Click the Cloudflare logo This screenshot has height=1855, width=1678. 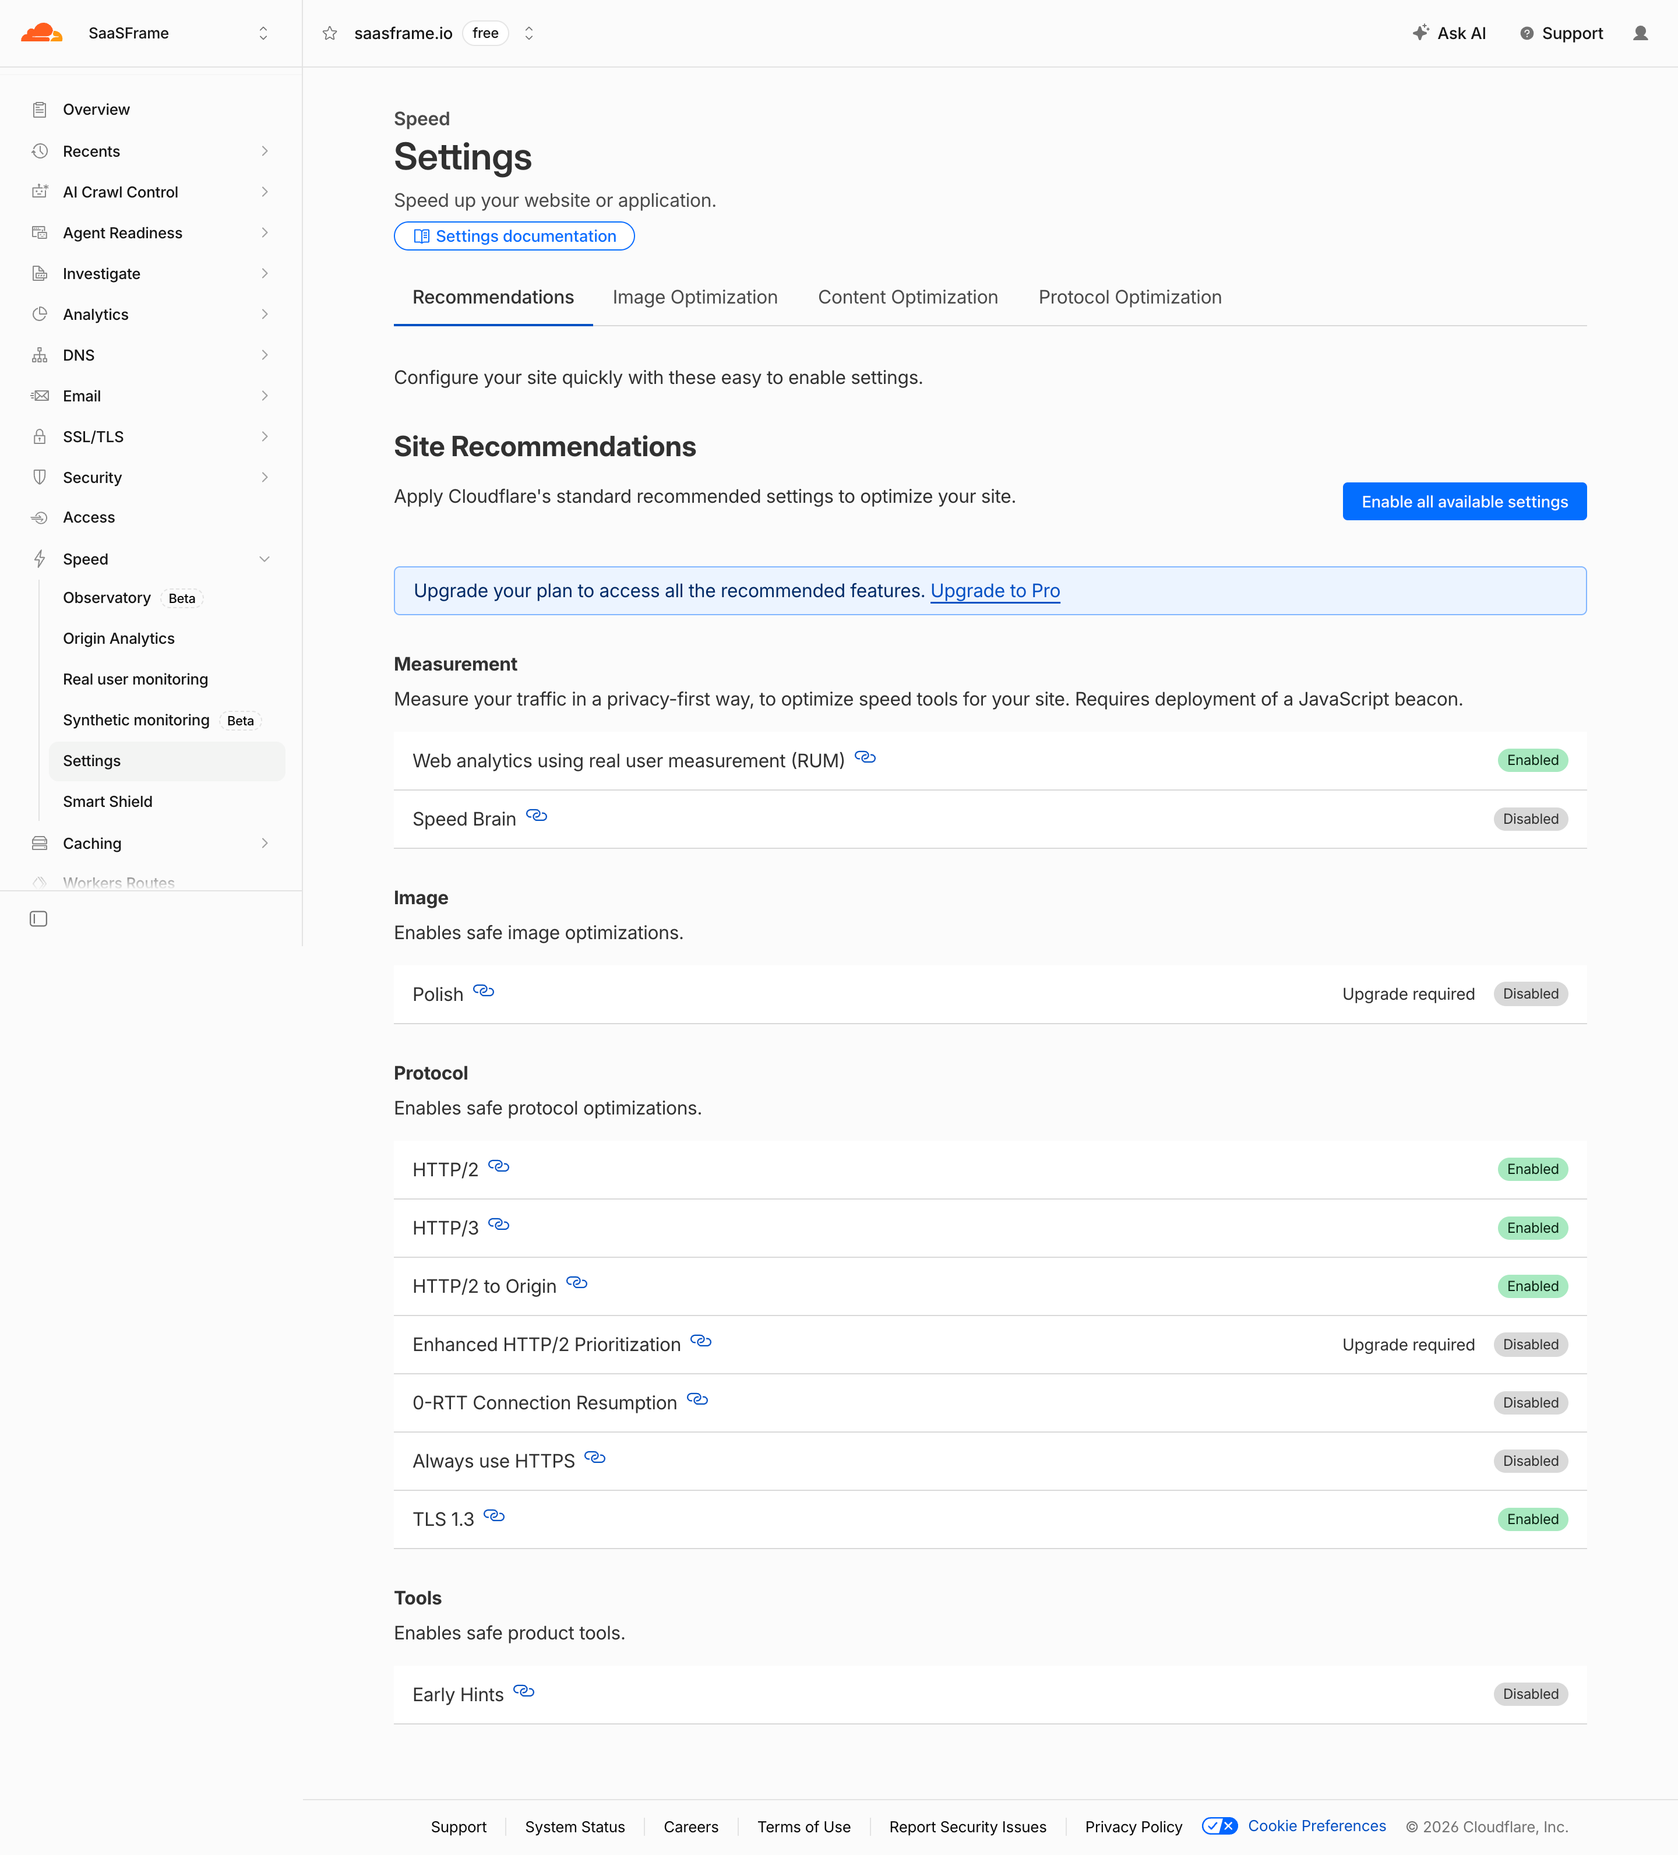coord(41,33)
